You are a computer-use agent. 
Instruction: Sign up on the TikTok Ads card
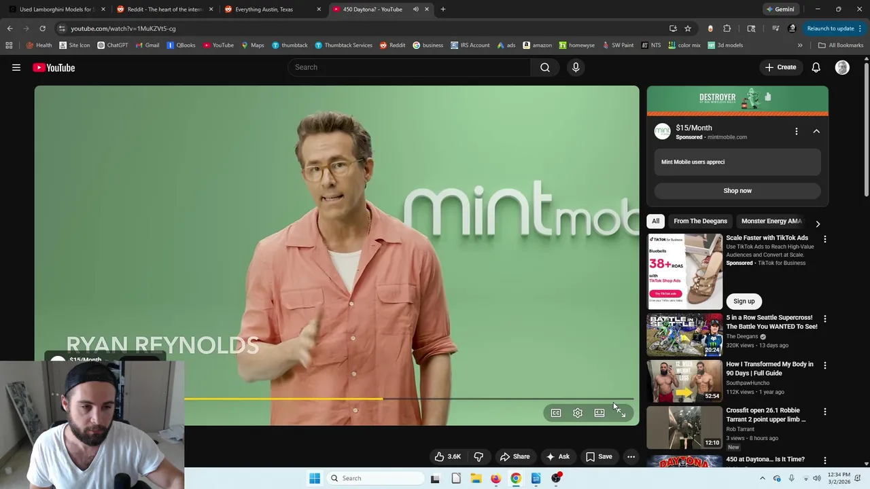[744, 301]
